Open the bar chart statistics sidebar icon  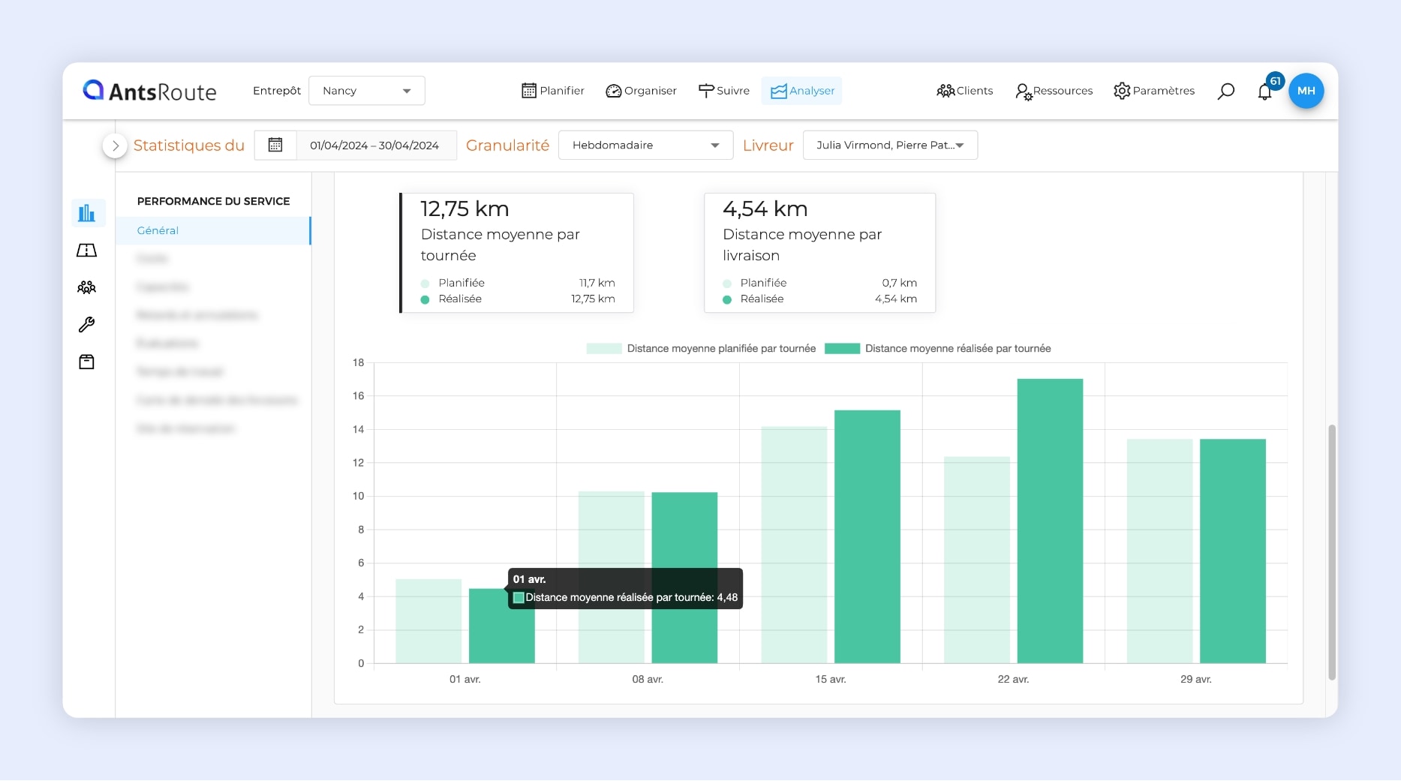(x=87, y=213)
